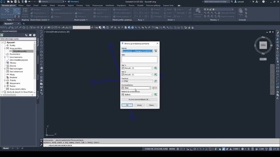Click OK in the interference check dialog
The height and width of the screenshot is (157, 280).
(127, 105)
